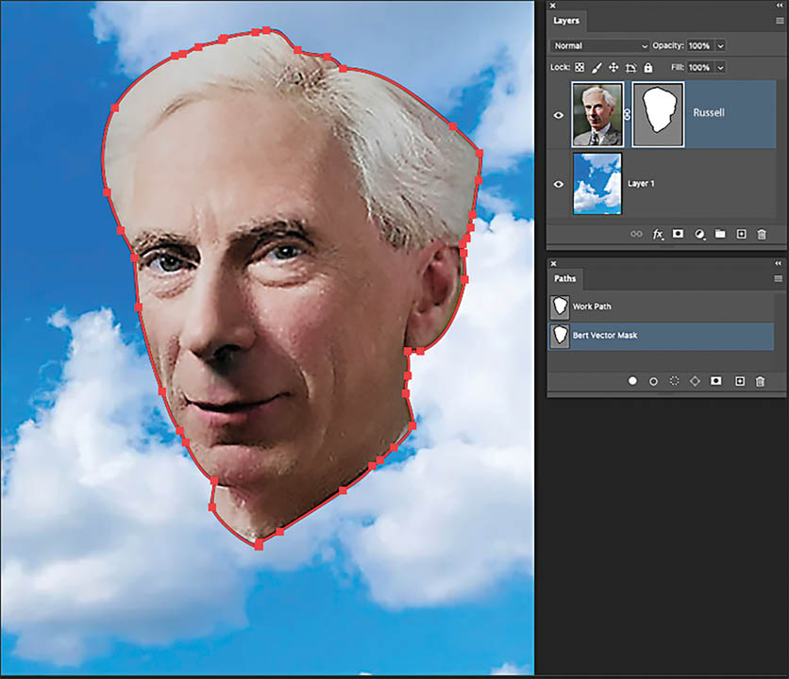789x679 pixels.
Task: Click the Opacity 100% field
Action: point(699,46)
